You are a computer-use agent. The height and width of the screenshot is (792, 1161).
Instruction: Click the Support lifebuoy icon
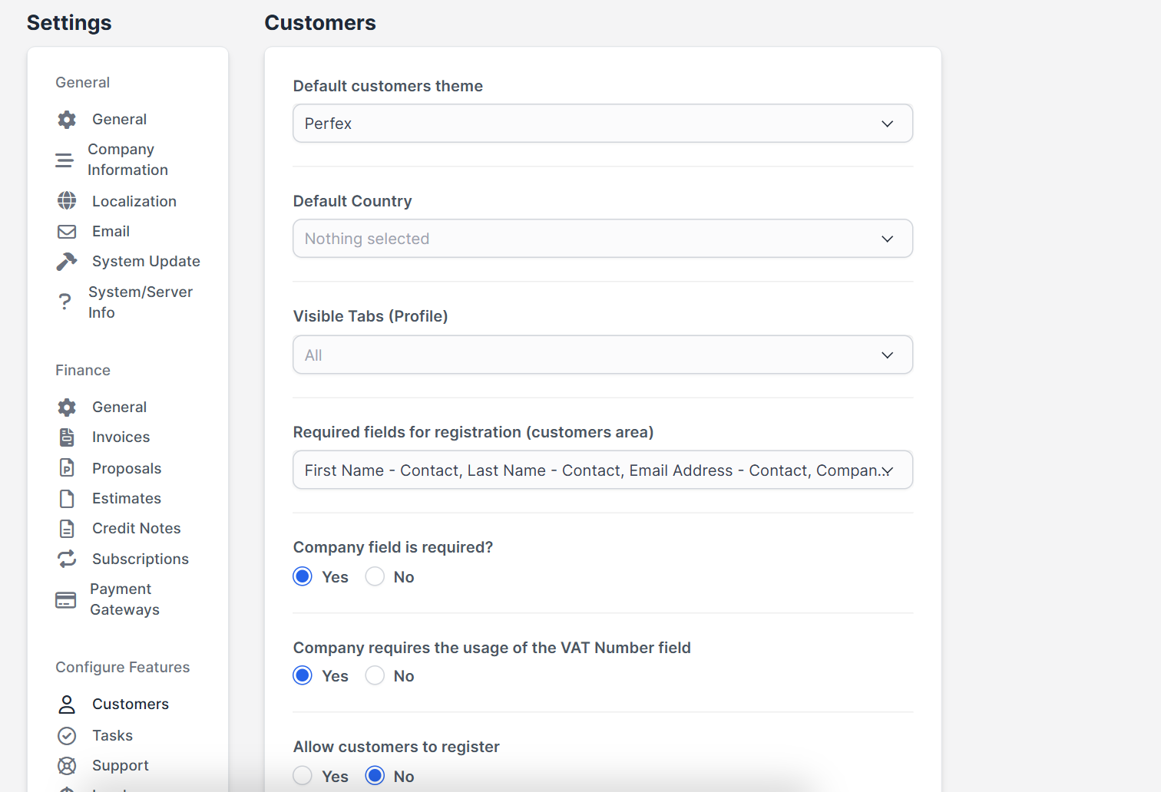pyautogui.click(x=67, y=766)
